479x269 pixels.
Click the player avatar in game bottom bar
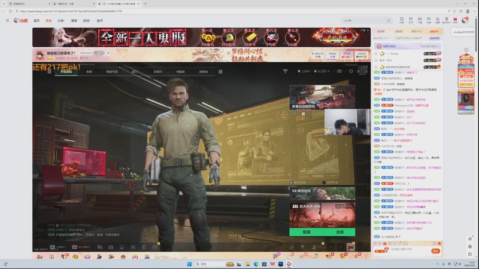[350, 246]
